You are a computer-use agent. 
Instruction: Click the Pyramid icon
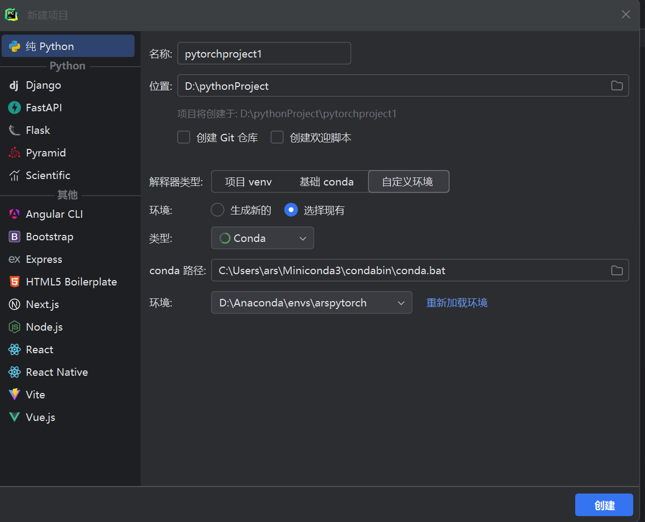pos(15,153)
